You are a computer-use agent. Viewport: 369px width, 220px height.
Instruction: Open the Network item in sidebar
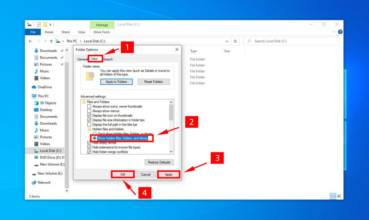click(x=44, y=182)
